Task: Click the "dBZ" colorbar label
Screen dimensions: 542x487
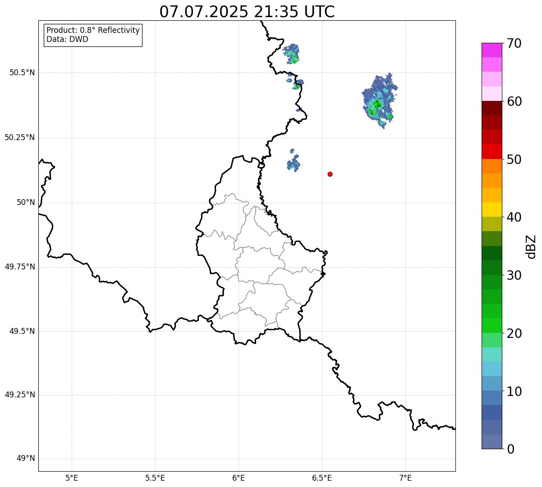Action: pos(531,246)
